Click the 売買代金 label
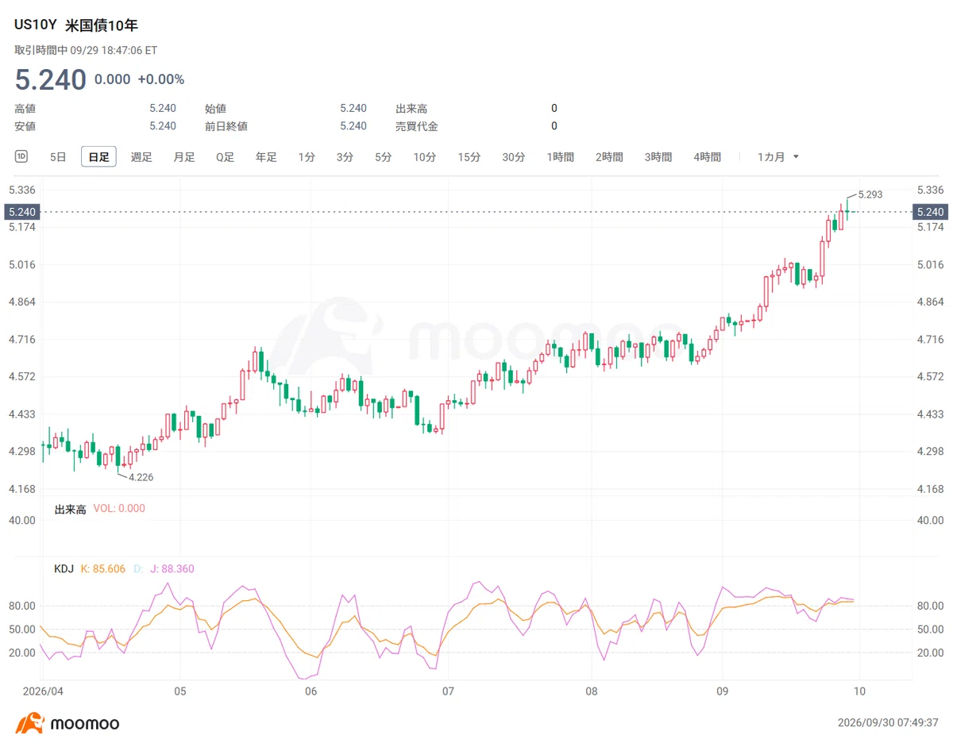 pyautogui.click(x=417, y=125)
